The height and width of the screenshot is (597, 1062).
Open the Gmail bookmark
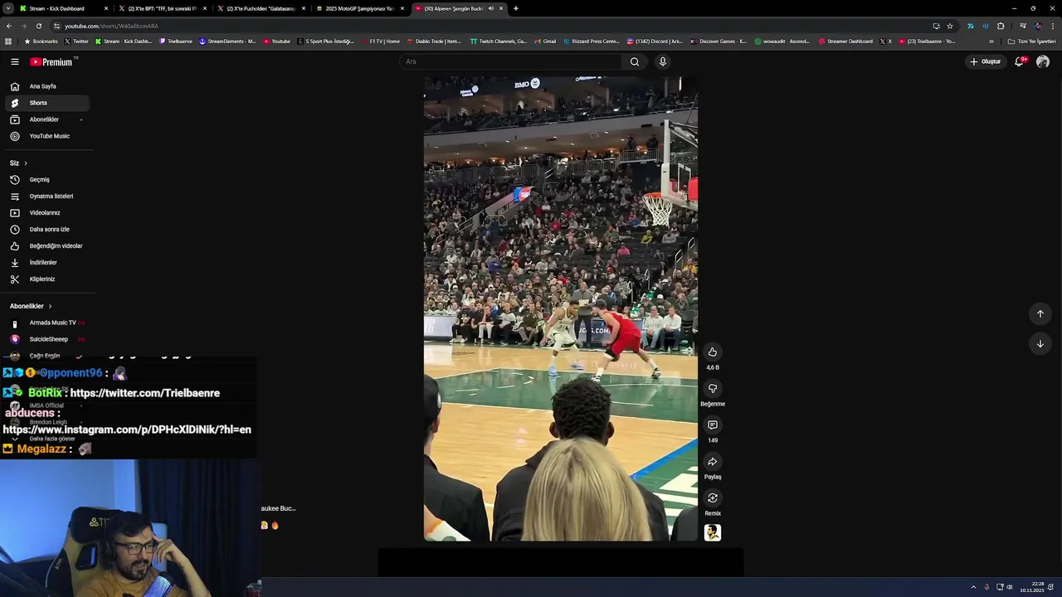click(x=545, y=41)
